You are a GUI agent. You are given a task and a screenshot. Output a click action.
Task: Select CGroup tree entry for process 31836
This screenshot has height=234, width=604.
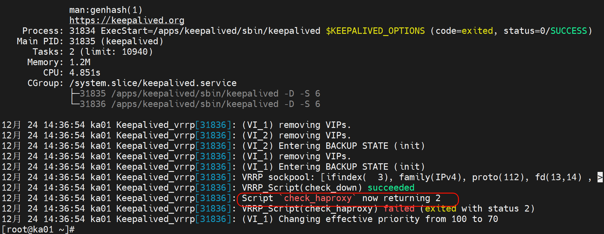[x=200, y=104]
